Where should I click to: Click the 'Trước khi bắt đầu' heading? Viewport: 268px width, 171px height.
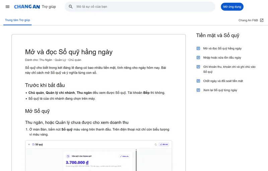(x=45, y=85)
